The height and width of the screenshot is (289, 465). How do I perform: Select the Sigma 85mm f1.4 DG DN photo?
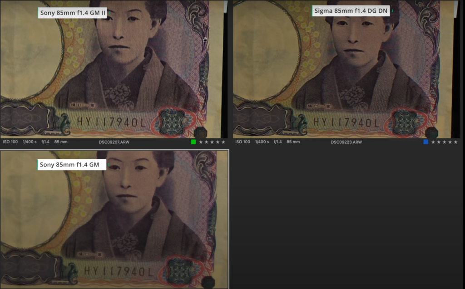[346, 69]
